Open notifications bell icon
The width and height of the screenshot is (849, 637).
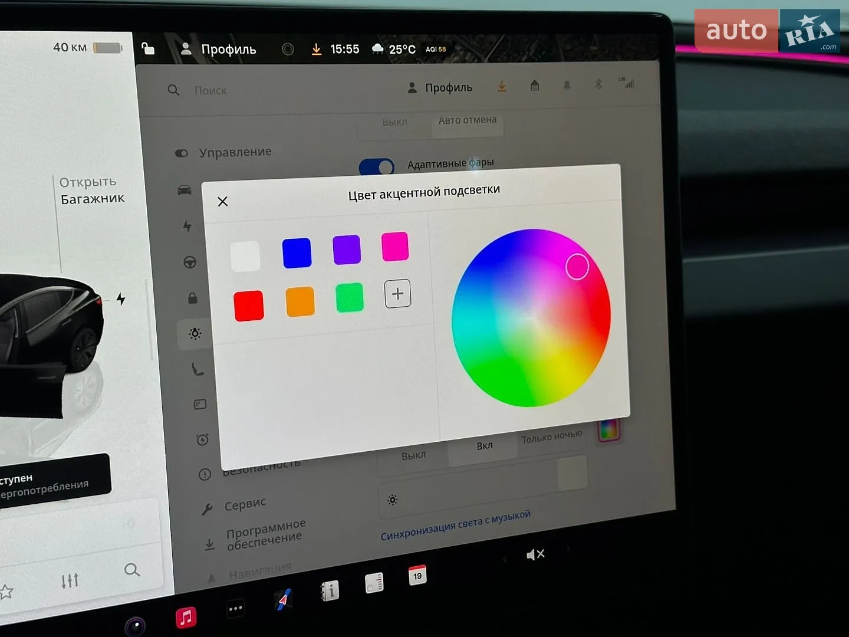click(567, 85)
